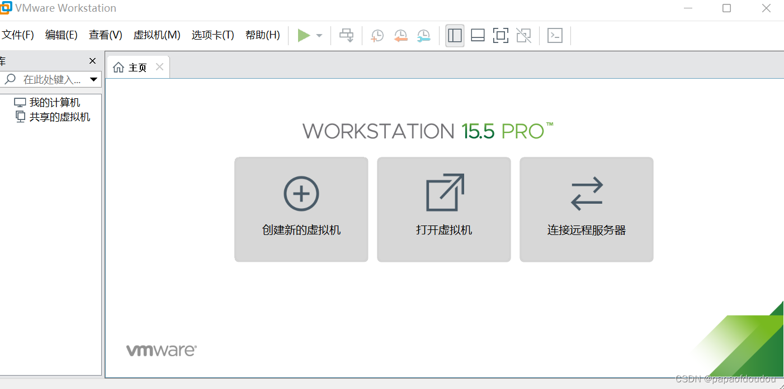The height and width of the screenshot is (389, 784).
Task: Minimize the VMware Workstation window
Action: (x=687, y=8)
